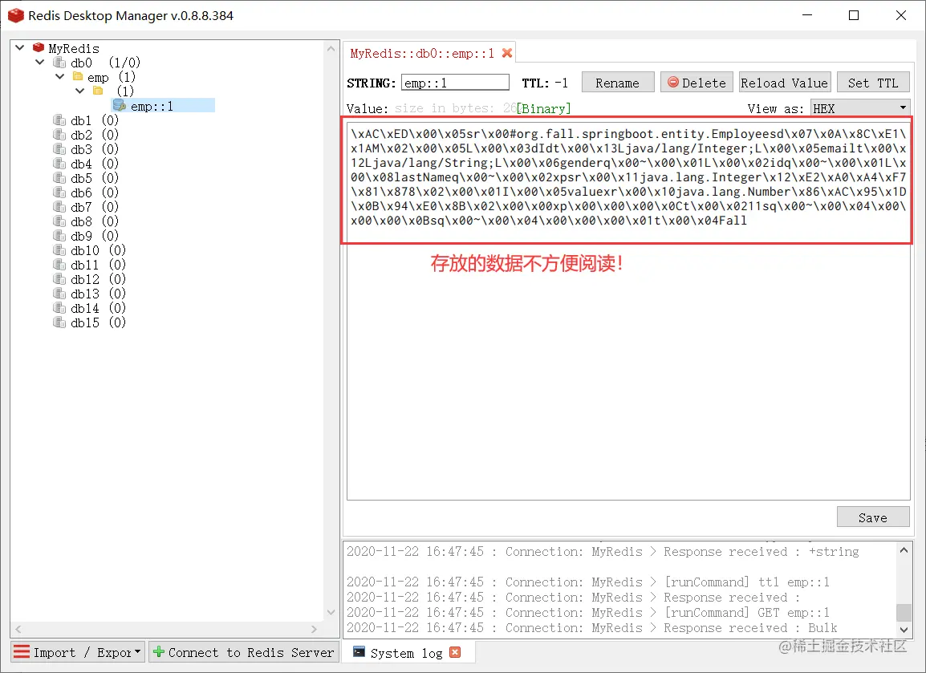Screen dimensions: 926x673
Task: Click the db10 database icon
Action: click(x=59, y=250)
